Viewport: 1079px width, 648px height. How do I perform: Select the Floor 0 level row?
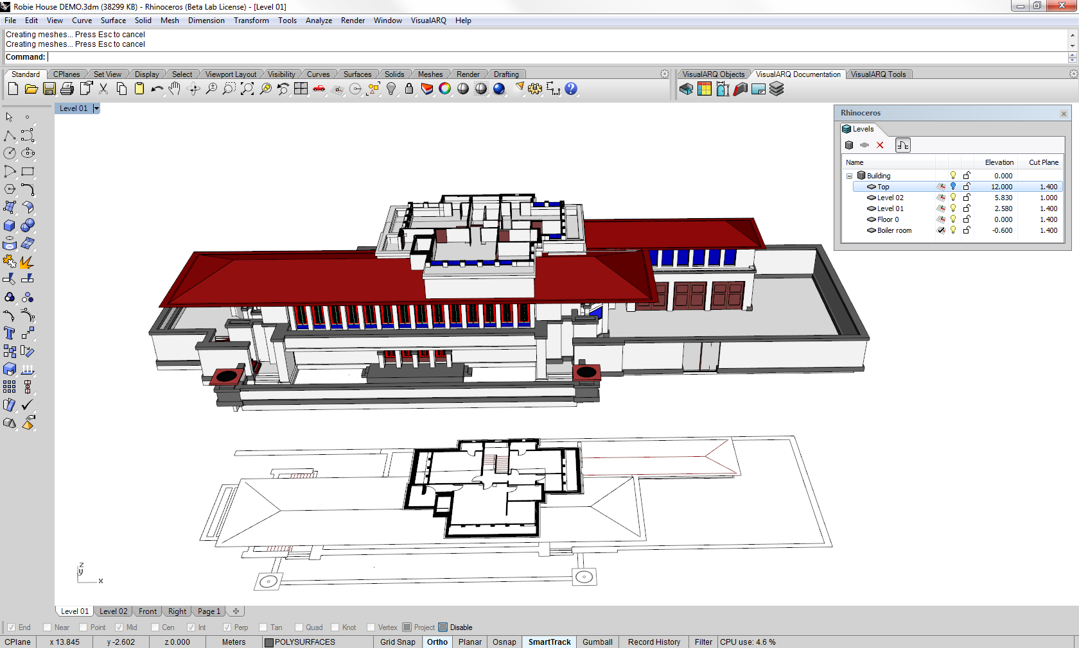click(x=958, y=219)
